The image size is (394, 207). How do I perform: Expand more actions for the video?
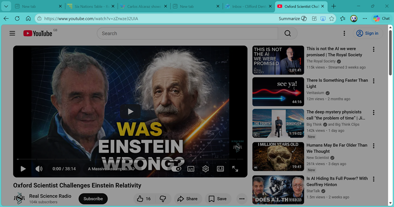point(242,199)
